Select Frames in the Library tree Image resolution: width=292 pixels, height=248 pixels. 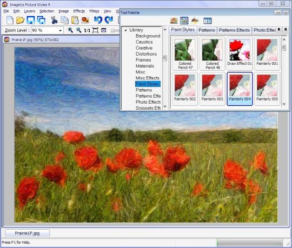pos(143,60)
